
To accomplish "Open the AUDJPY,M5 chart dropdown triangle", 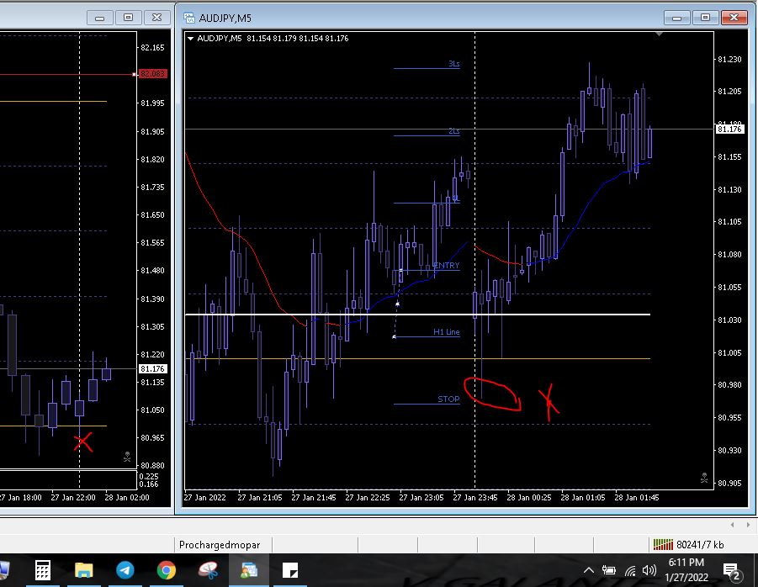I will point(190,38).
